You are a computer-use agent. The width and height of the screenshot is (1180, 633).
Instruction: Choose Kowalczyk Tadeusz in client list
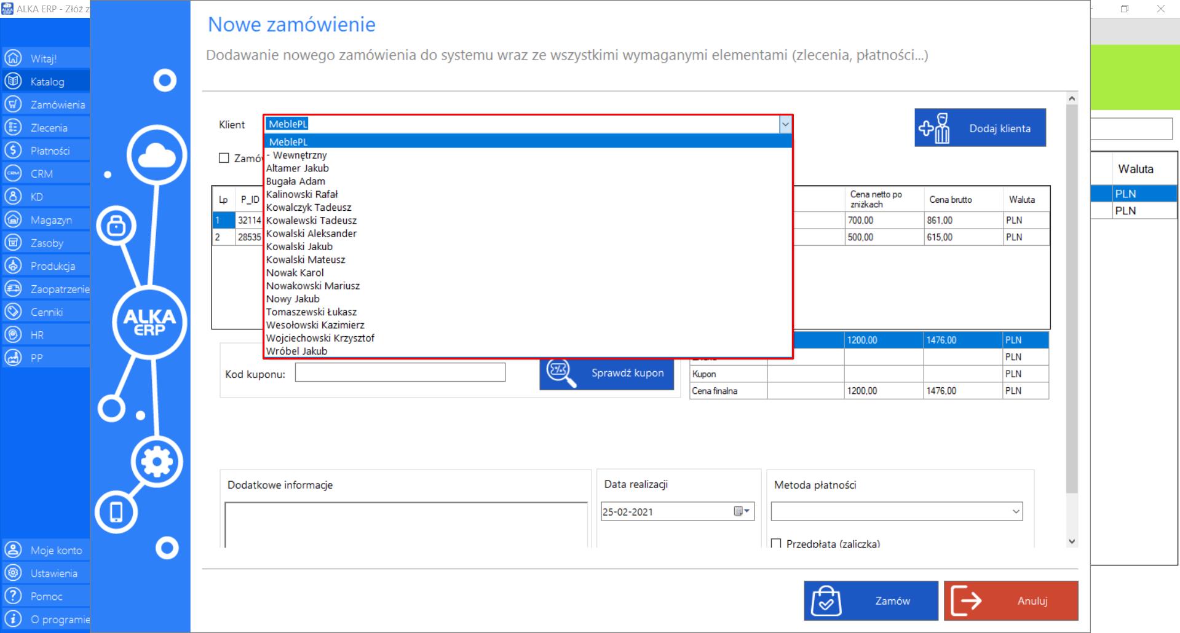(528, 207)
